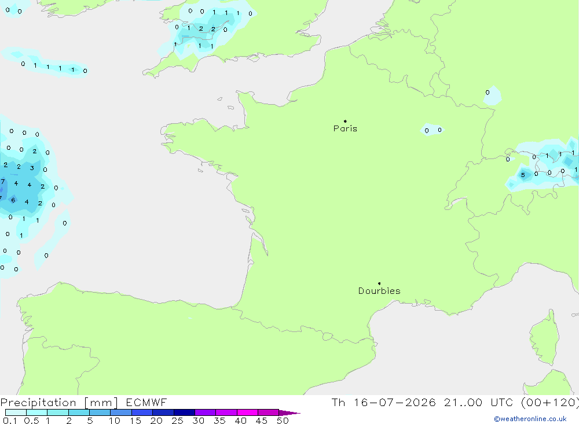Pick the 15–20 mm legend swatch
Image resolution: width=579 pixels, height=424 pixels.
click(x=142, y=412)
